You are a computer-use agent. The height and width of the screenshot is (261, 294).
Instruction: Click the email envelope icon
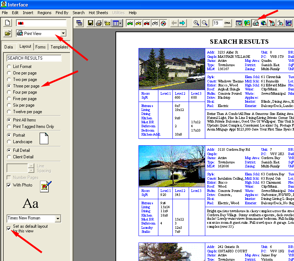[x=107, y=23]
